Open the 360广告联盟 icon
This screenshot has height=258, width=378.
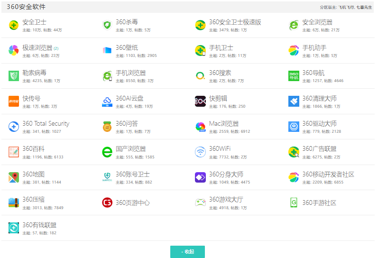(x=294, y=152)
